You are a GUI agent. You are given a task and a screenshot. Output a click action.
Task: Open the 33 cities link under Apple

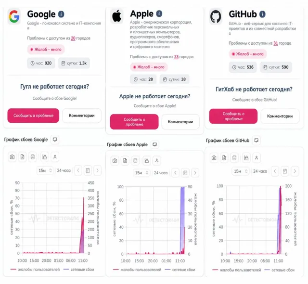pyautogui.click(x=177, y=57)
